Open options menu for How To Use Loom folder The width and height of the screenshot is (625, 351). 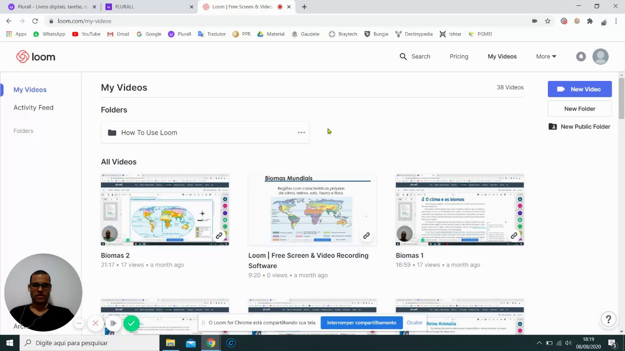(x=301, y=133)
